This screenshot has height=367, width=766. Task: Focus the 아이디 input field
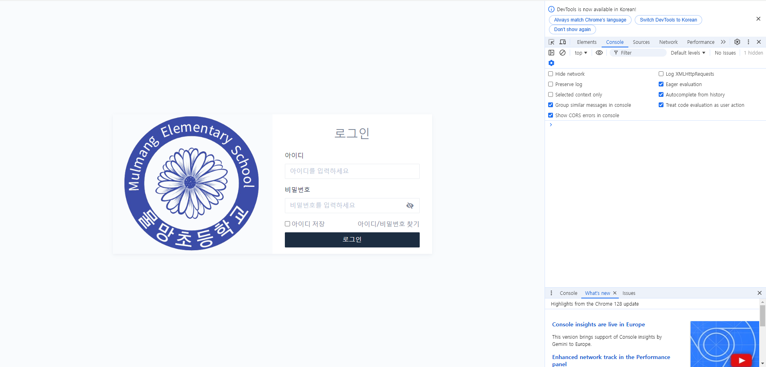[x=352, y=171]
